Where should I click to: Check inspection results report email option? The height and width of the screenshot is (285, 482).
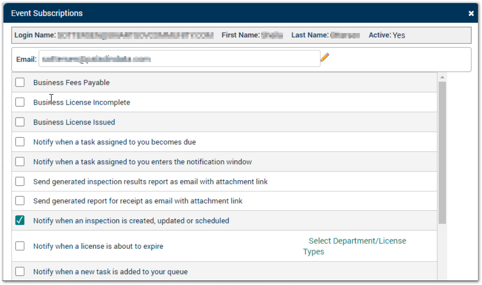pyautogui.click(x=20, y=181)
